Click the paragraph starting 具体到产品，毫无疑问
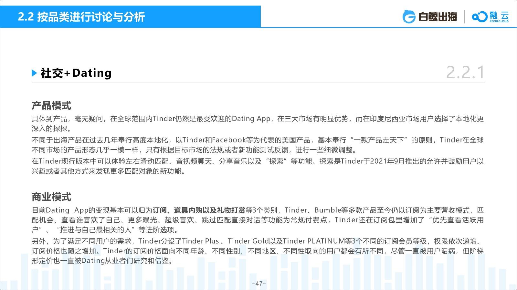The image size is (517, 290). (258, 124)
